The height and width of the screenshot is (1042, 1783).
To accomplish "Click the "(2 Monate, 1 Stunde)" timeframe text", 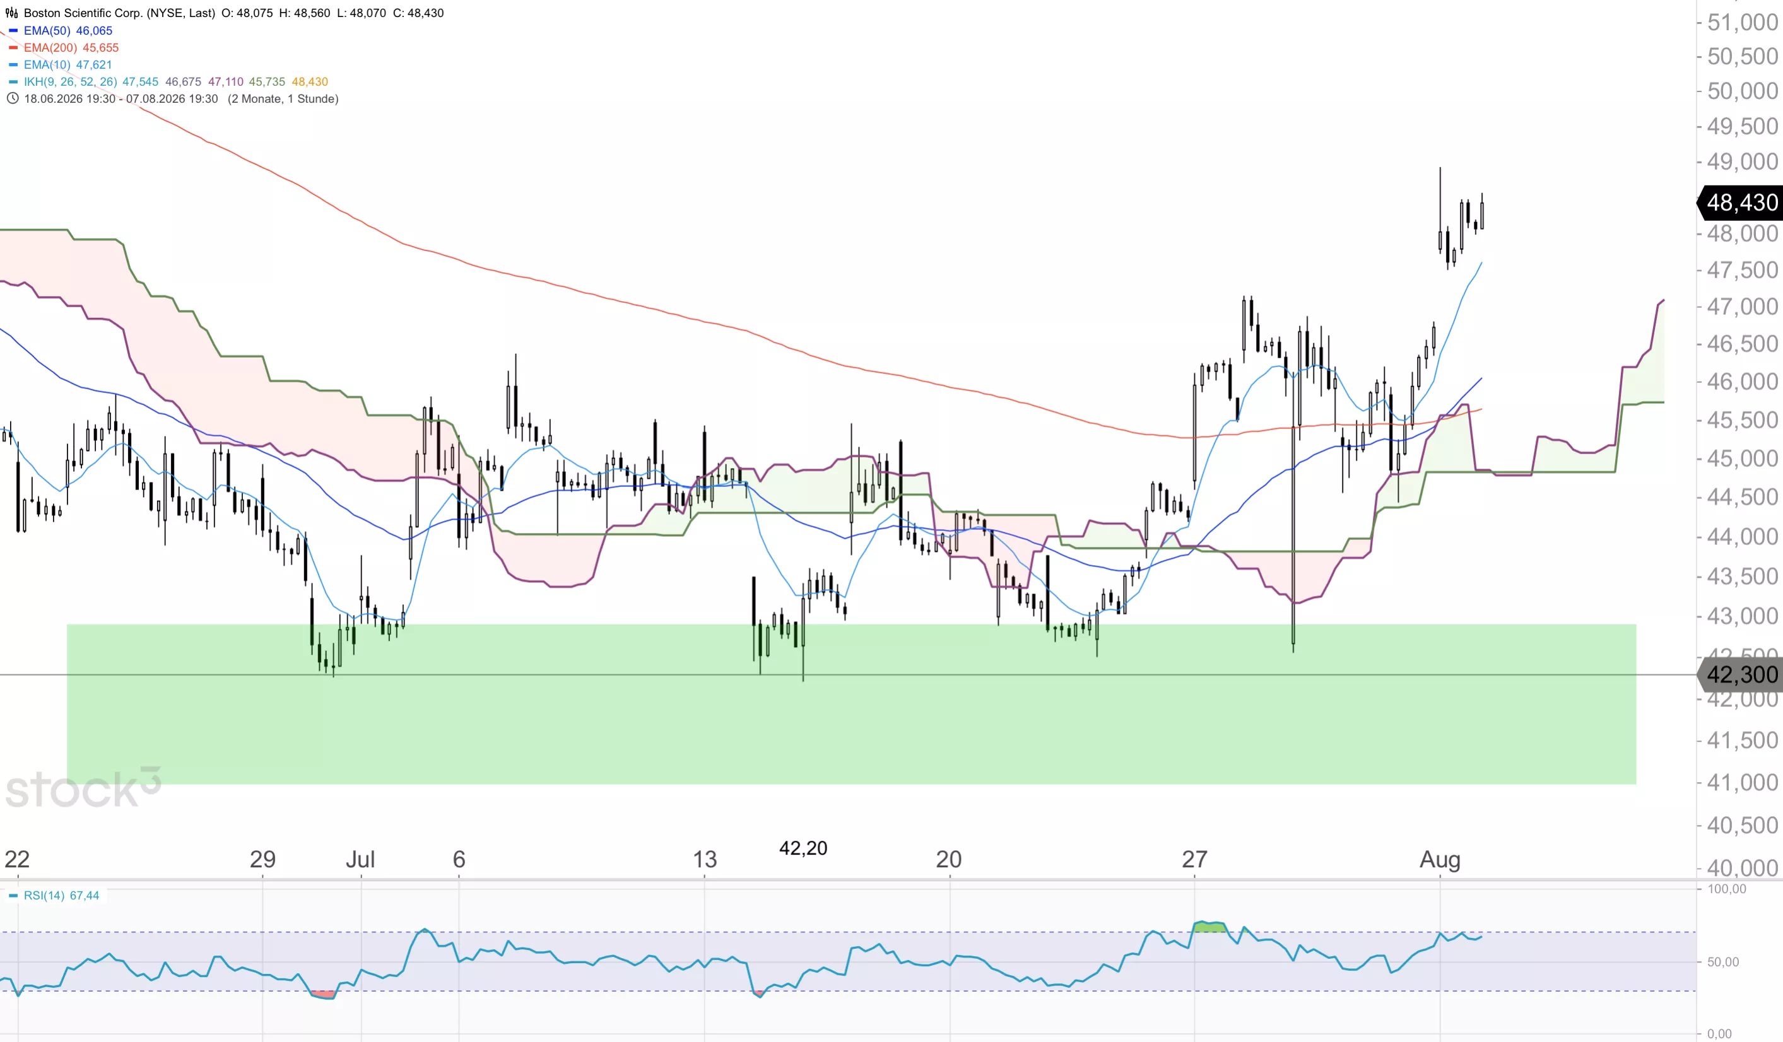I will (x=283, y=98).
